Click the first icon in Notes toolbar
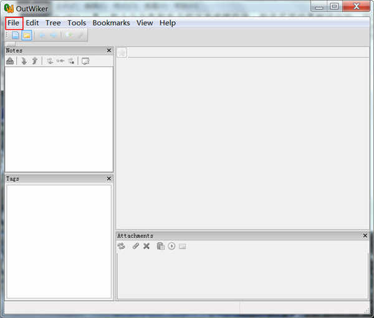This screenshot has width=374, height=318. (x=10, y=61)
